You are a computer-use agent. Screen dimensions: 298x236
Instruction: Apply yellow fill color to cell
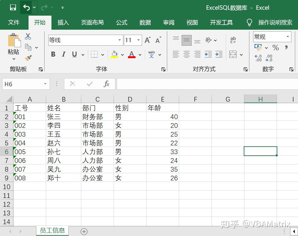pos(114,54)
